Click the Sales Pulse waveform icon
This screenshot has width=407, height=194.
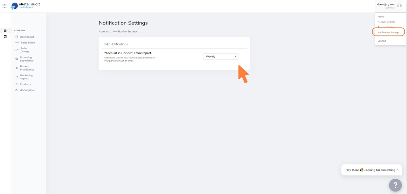pyautogui.click(x=17, y=43)
